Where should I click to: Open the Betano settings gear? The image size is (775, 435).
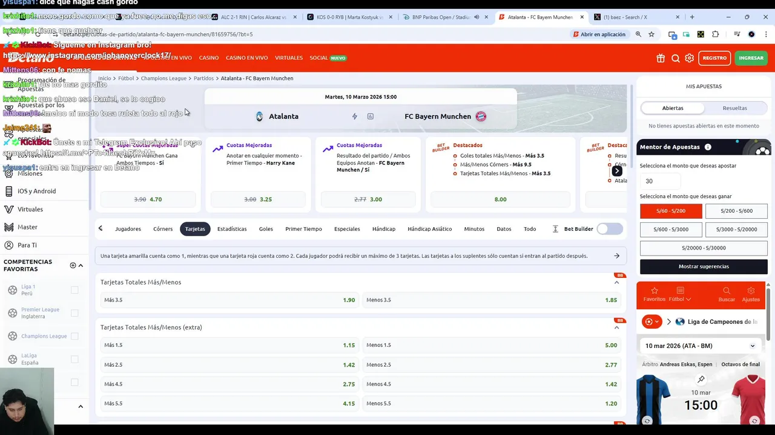click(x=690, y=58)
